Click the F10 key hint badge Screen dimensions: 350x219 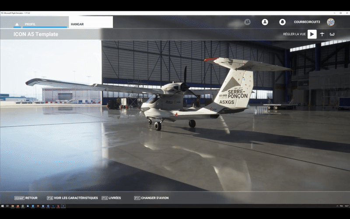click(x=50, y=198)
